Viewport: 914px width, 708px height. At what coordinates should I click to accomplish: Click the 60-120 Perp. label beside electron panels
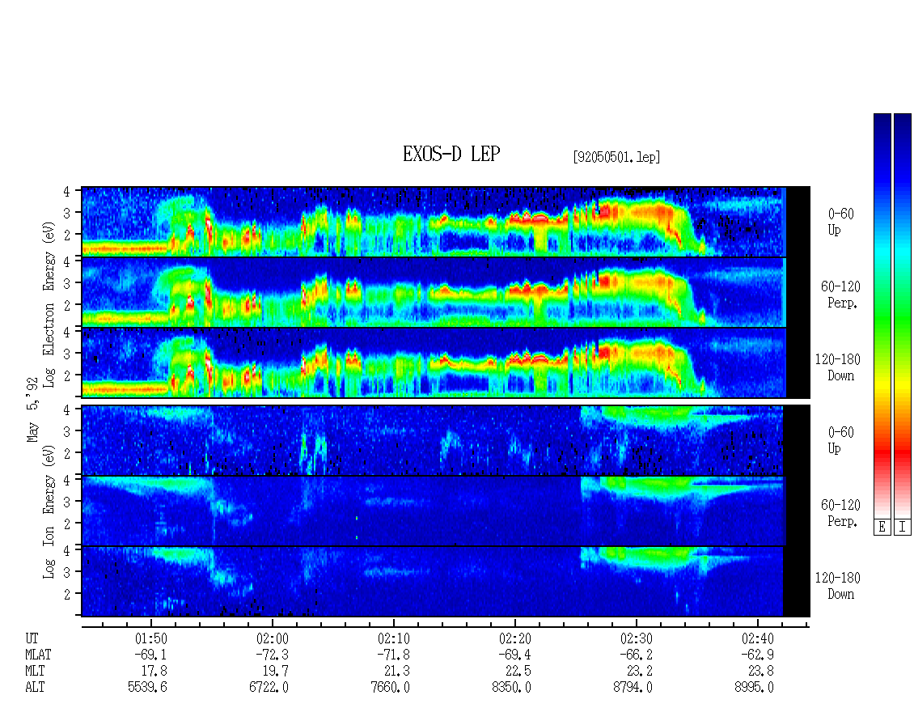coord(840,295)
